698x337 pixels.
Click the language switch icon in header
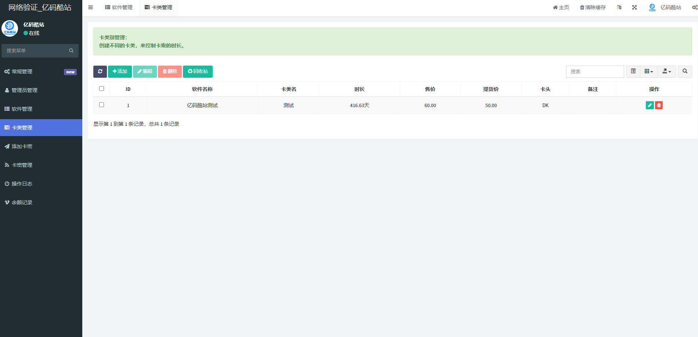point(619,7)
